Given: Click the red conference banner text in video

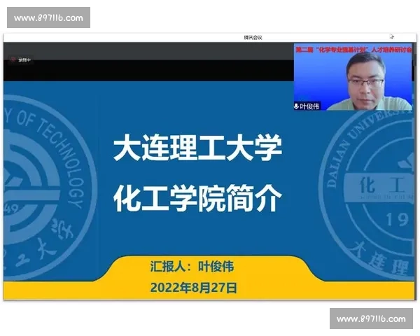Looking at the screenshot, I should point(353,50).
